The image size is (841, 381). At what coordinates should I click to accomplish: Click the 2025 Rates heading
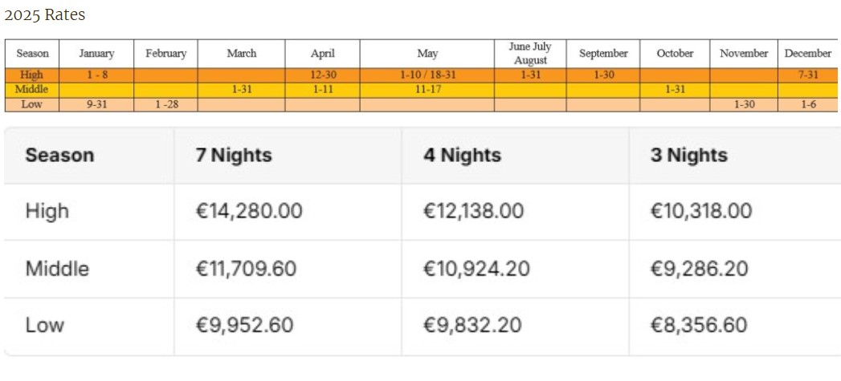coord(44,15)
